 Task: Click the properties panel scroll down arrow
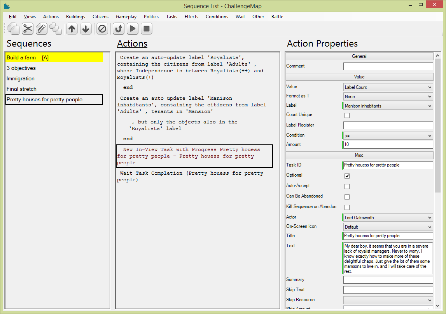437,306
